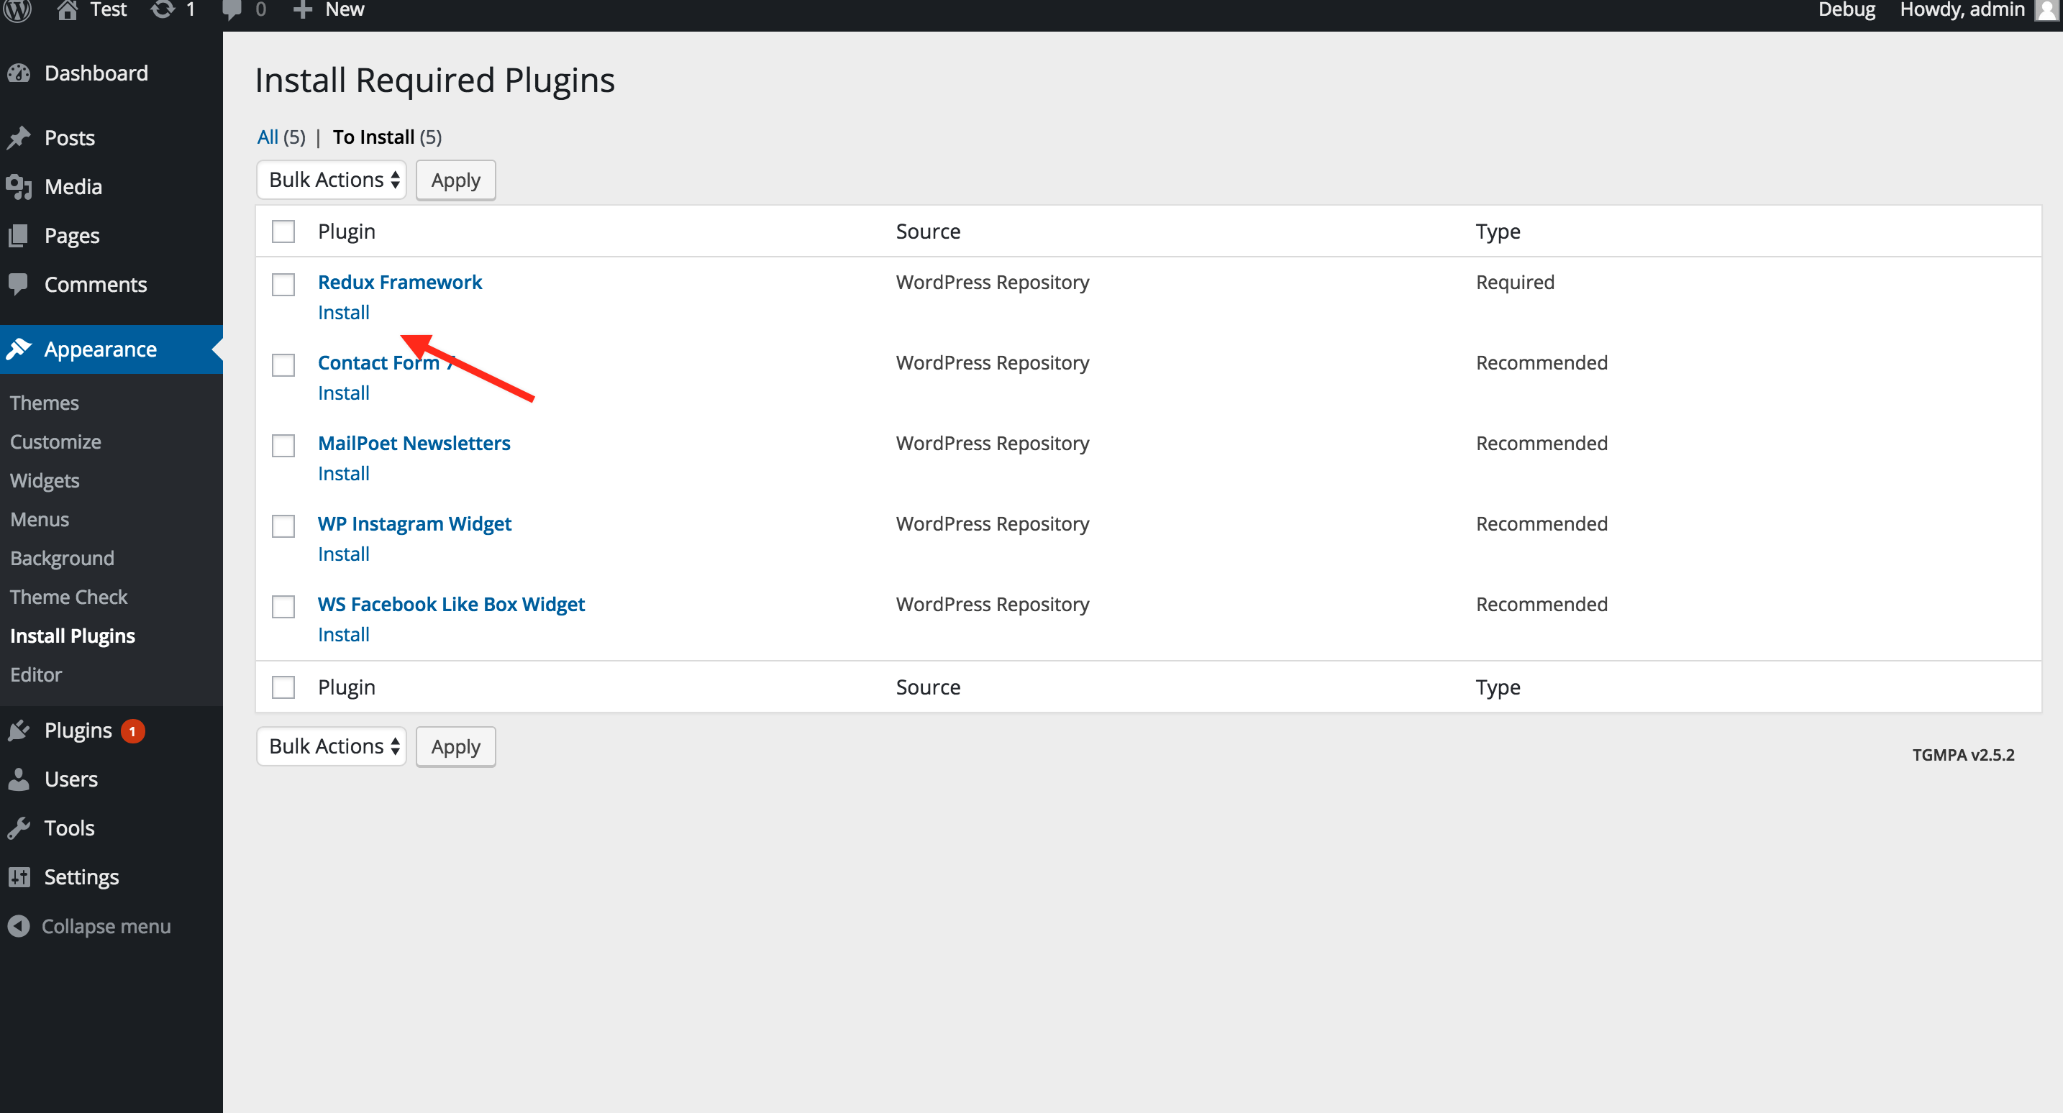The height and width of the screenshot is (1113, 2063).
Task: Click the updates refresh icon in the admin bar
Action: pos(163,9)
